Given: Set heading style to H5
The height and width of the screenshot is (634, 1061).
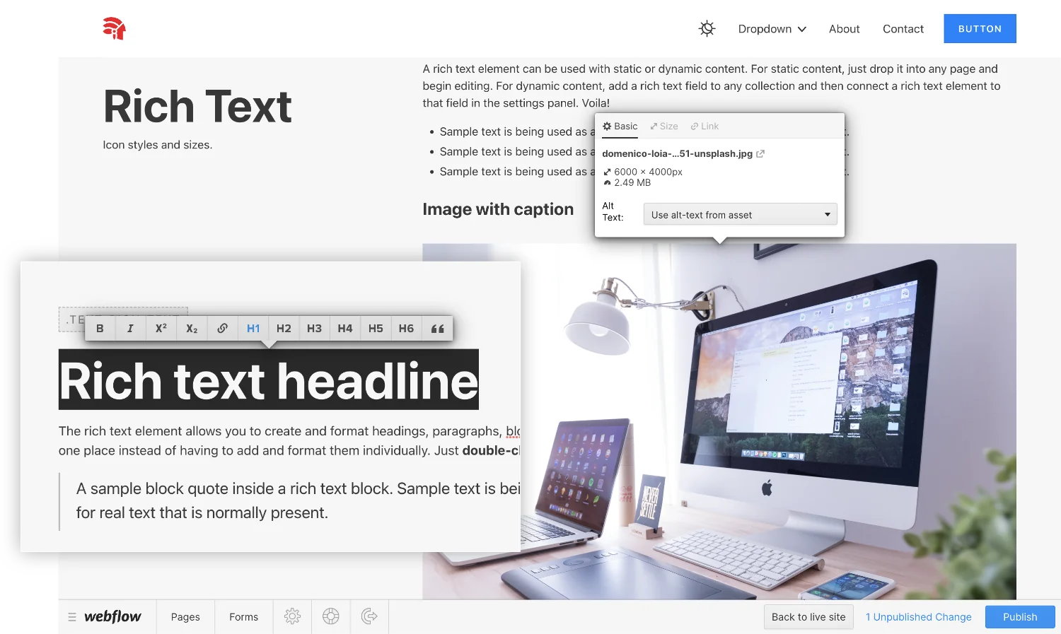Looking at the screenshot, I should (x=376, y=329).
